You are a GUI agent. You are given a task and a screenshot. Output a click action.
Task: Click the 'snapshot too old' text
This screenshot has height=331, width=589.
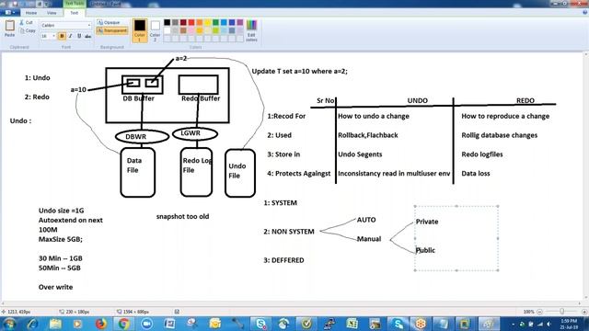click(x=182, y=217)
